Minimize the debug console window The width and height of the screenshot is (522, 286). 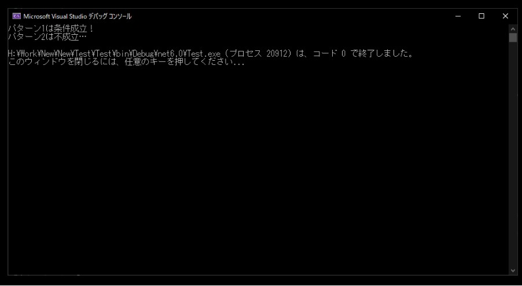[458, 16]
